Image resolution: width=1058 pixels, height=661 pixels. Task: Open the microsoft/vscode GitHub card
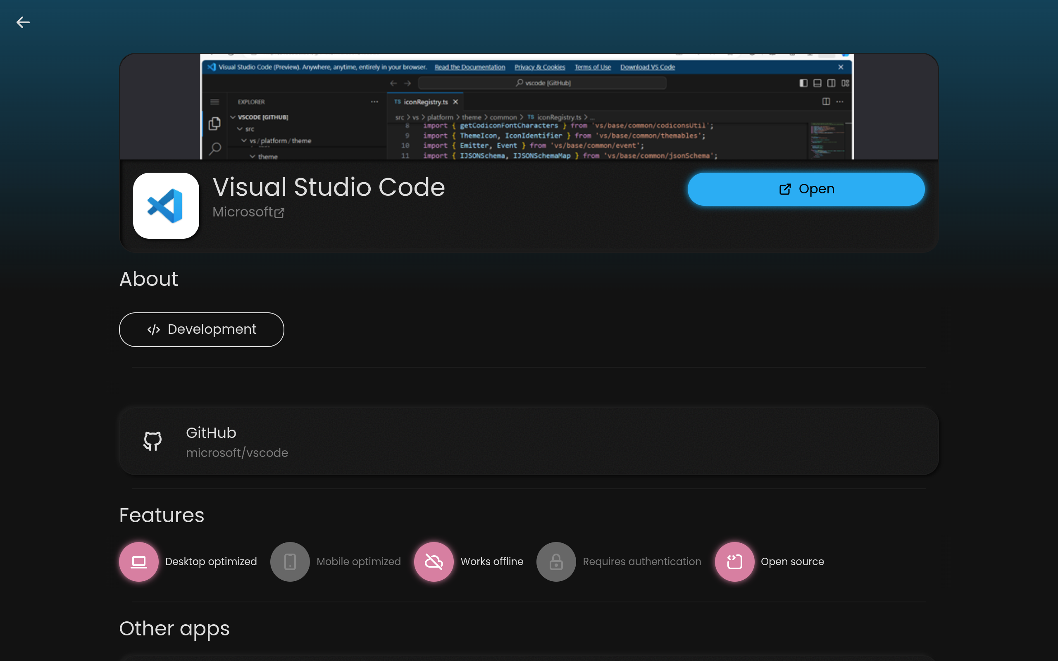pos(529,442)
